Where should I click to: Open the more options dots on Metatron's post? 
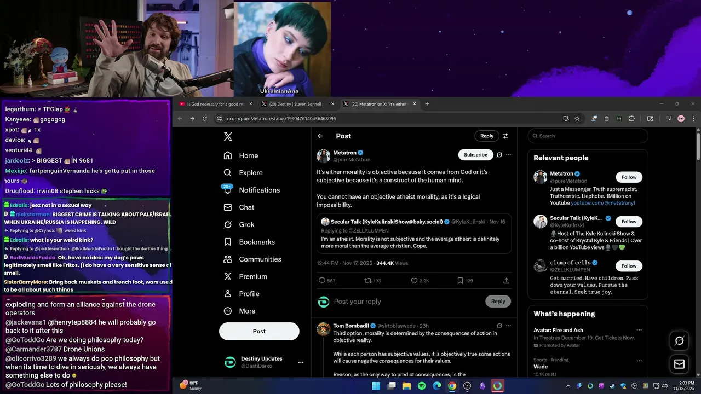(x=508, y=155)
